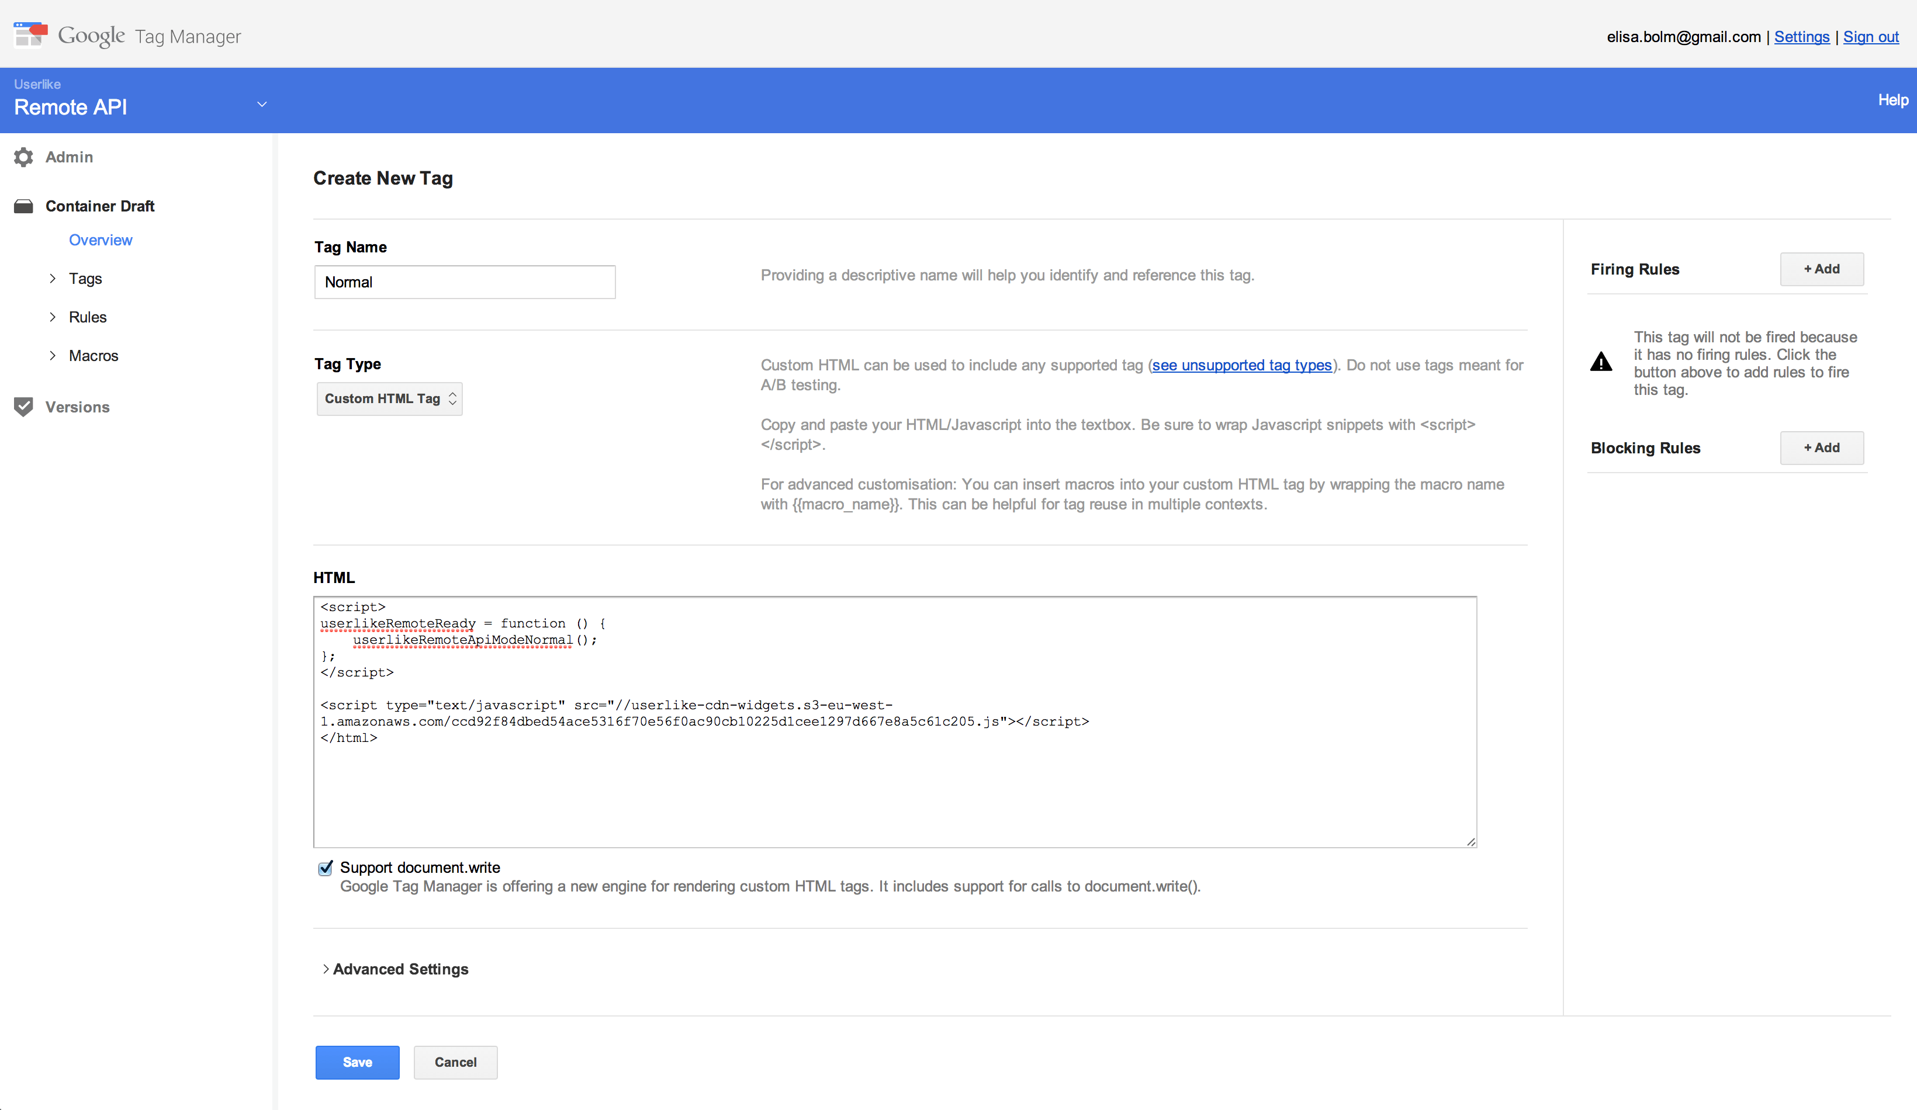This screenshot has width=1917, height=1110.
Task: Open the Admin section
Action: pos(69,157)
